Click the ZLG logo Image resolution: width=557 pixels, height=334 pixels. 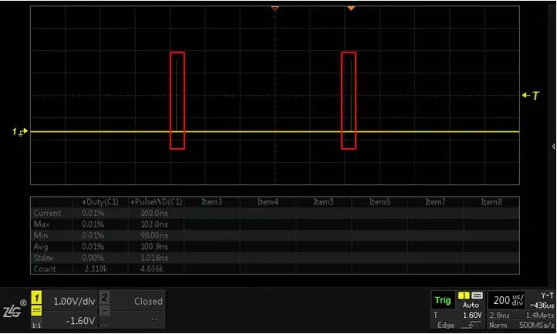coord(14,309)
